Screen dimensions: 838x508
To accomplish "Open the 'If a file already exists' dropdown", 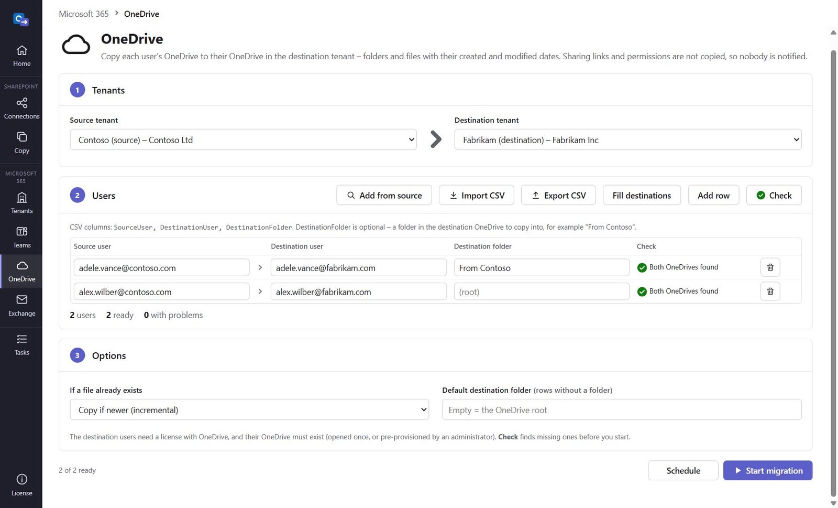I will tap(249, 409).
